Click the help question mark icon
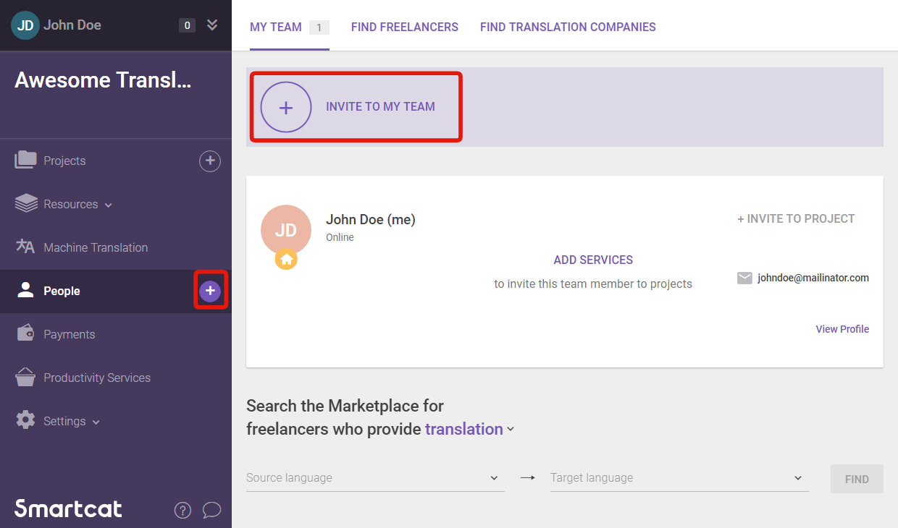The image size is (898, 528). [x=182, y=510]
